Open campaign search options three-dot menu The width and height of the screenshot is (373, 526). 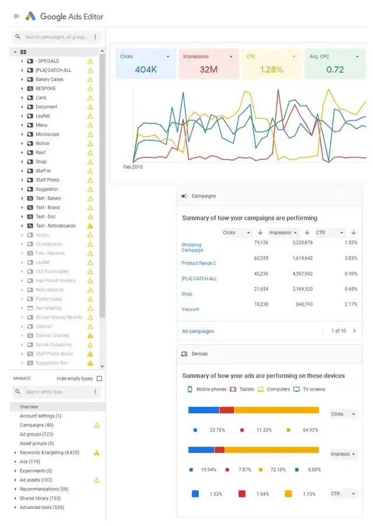pyautogui.click(x=95, y=37)
